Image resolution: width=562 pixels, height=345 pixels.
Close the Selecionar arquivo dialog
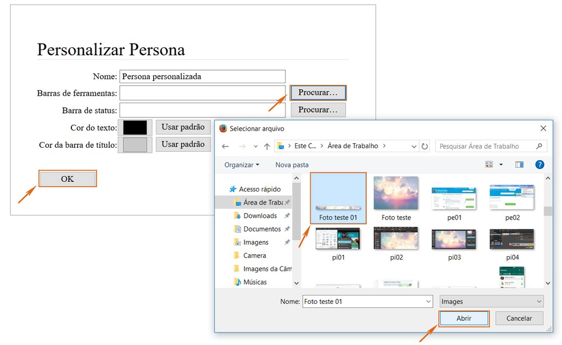543,128
